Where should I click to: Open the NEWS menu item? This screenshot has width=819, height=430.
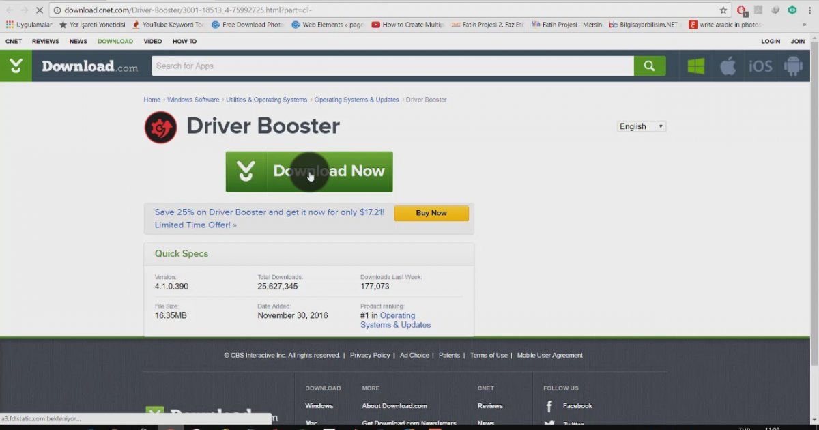tap(78, 42)
